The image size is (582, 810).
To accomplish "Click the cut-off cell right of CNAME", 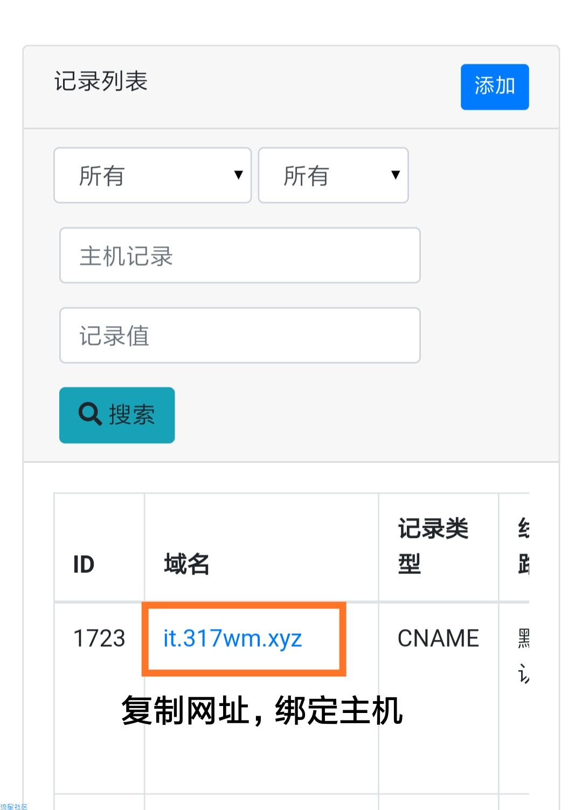I will click(x=522, y=655).
